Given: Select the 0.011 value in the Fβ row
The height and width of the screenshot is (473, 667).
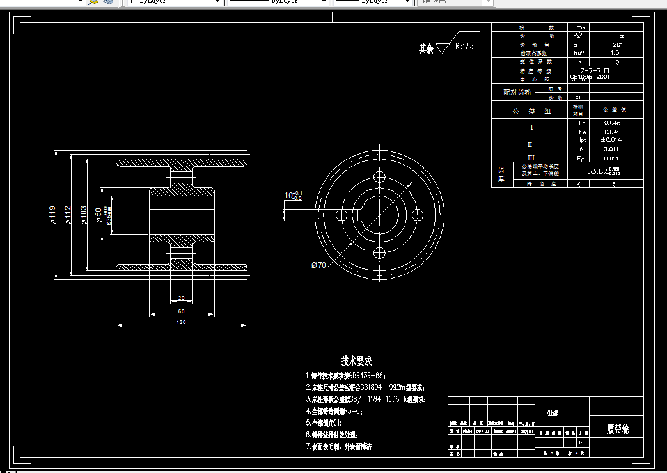Looking at the screenshot, I should [611, 159].
